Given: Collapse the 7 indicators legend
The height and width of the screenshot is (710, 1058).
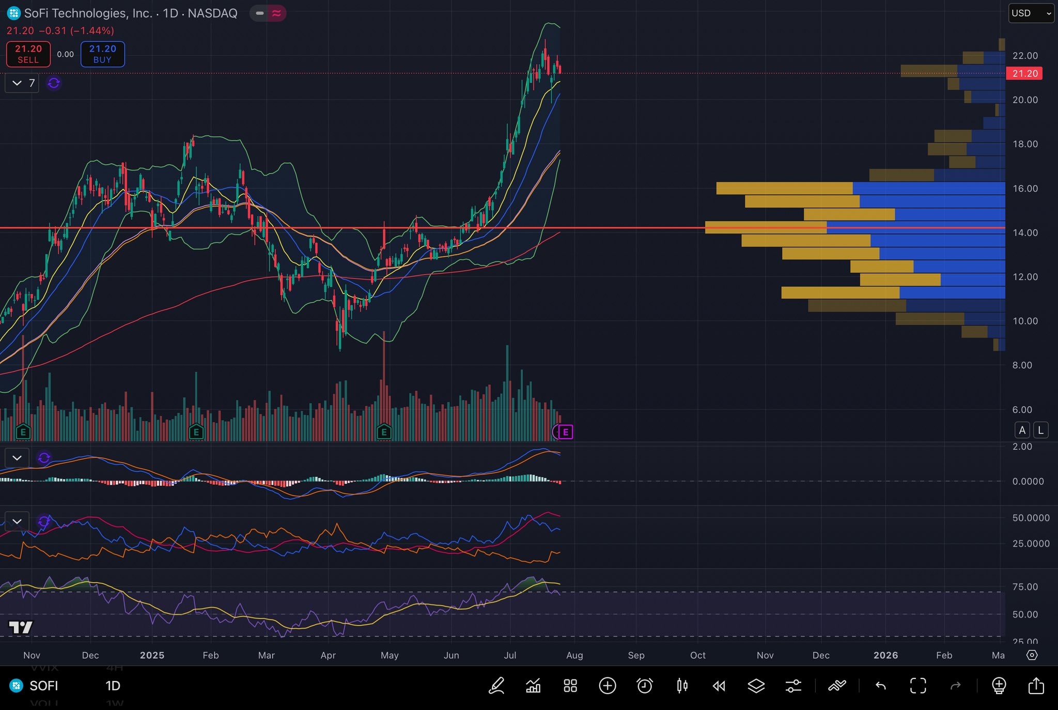Looking at the screenshot, I should (17, 83).
